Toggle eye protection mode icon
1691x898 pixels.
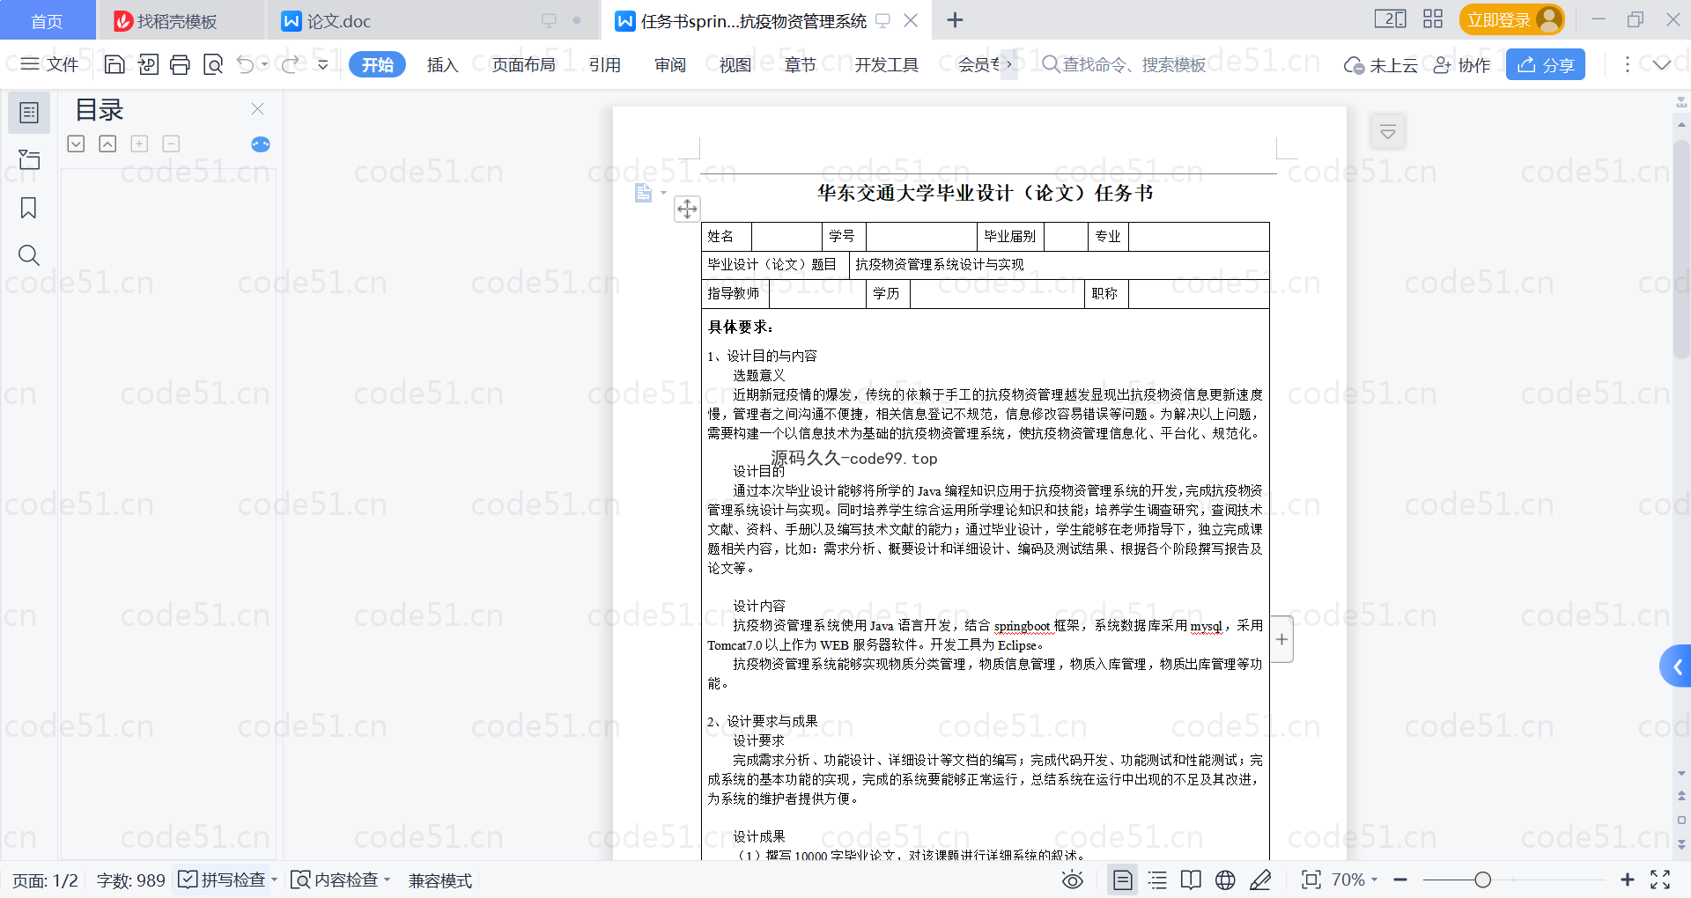pyautogui.click(x=1073, y=880)
